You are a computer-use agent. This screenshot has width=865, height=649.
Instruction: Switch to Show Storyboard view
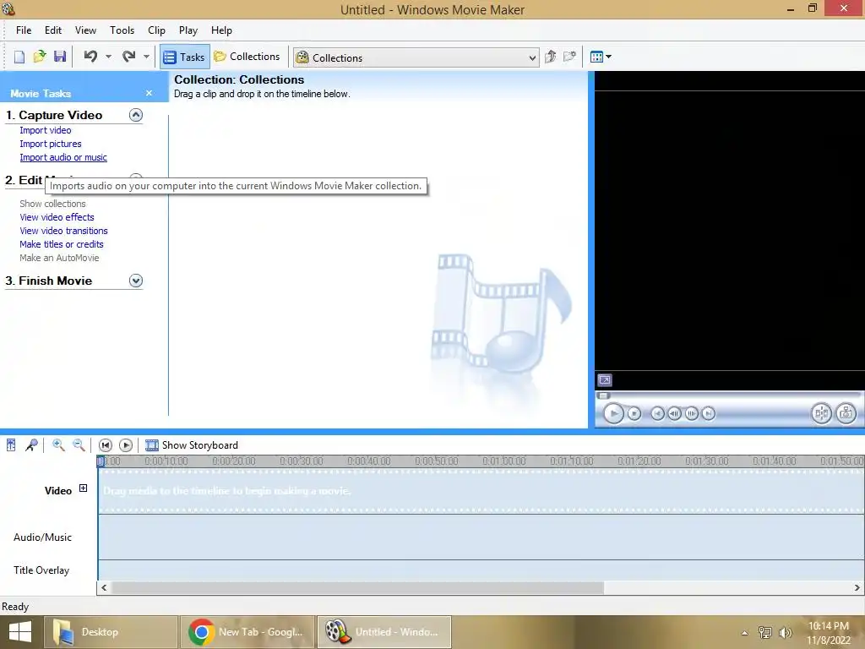[192, 444]
